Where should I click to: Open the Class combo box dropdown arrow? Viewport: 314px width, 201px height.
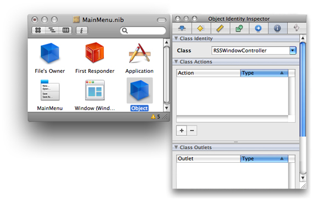coord(293,50)
